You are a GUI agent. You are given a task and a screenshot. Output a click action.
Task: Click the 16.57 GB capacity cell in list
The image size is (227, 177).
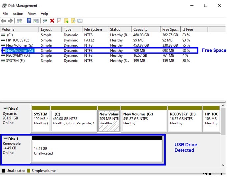(x=140, y=56)
